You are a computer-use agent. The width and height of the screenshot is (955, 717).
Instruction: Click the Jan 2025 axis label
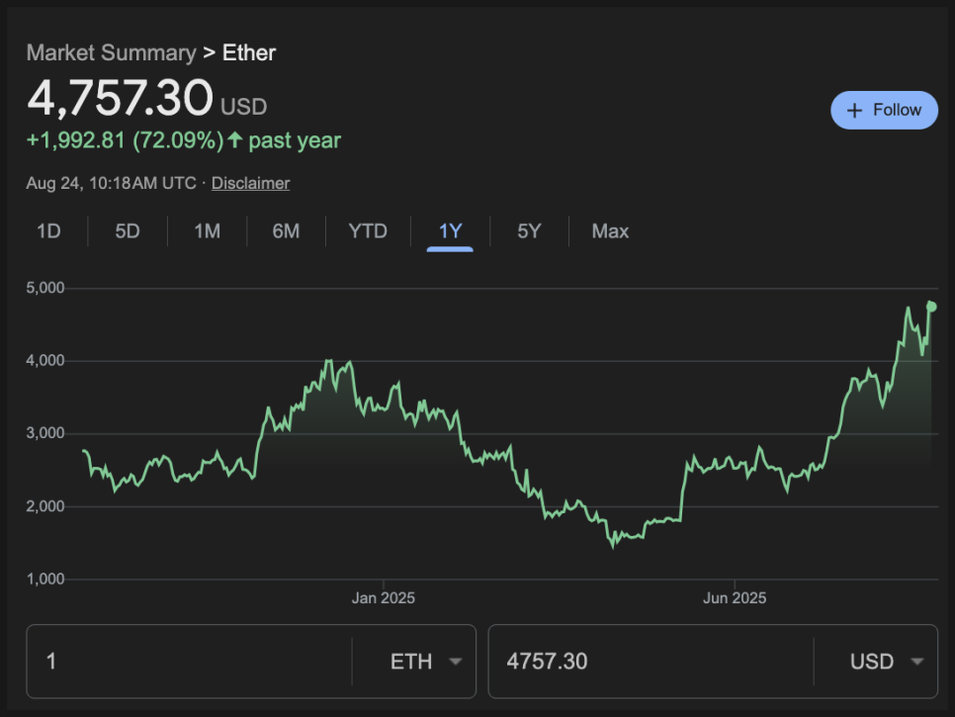point(384,598)
